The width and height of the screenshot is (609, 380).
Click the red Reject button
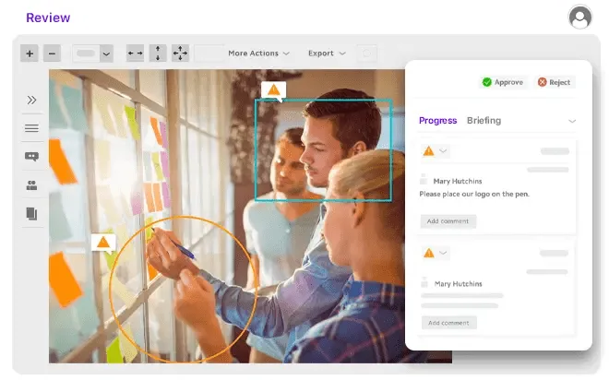(x=555, y=82)
